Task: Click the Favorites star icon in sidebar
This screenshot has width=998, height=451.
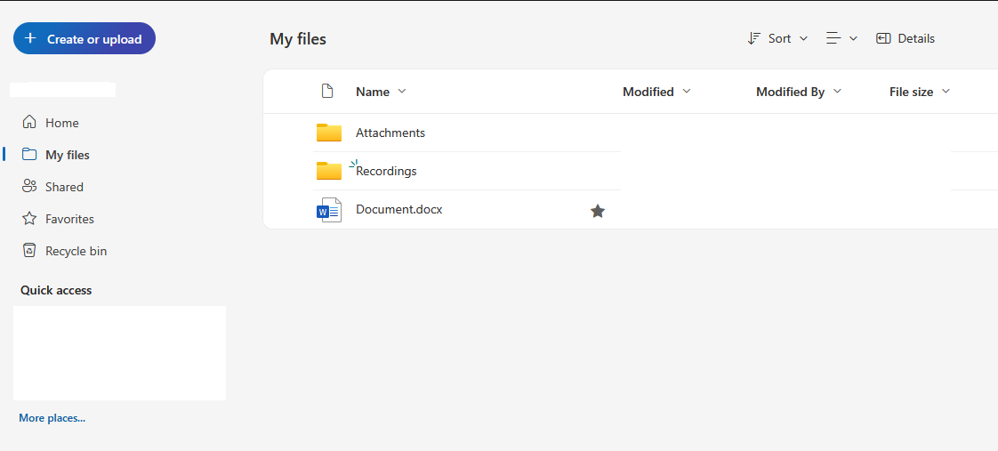Action: [x=29, y=219]
